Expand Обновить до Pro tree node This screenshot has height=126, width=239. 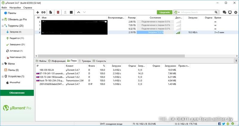point(3,20)
